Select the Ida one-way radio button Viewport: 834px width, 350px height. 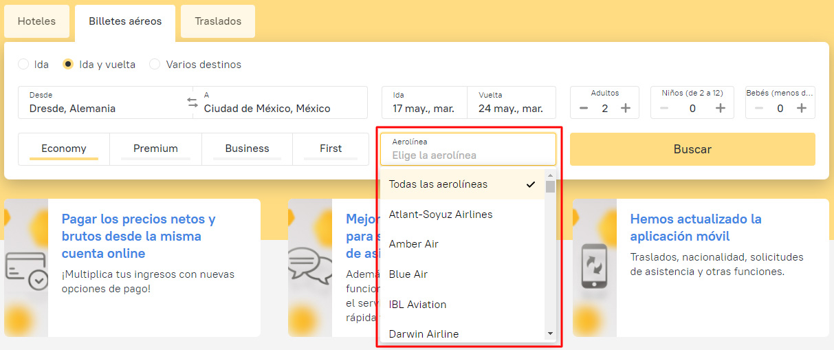pos(24,65)
